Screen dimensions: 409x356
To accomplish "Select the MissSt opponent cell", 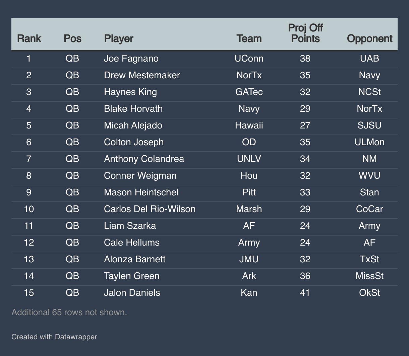I will (369, 276).
